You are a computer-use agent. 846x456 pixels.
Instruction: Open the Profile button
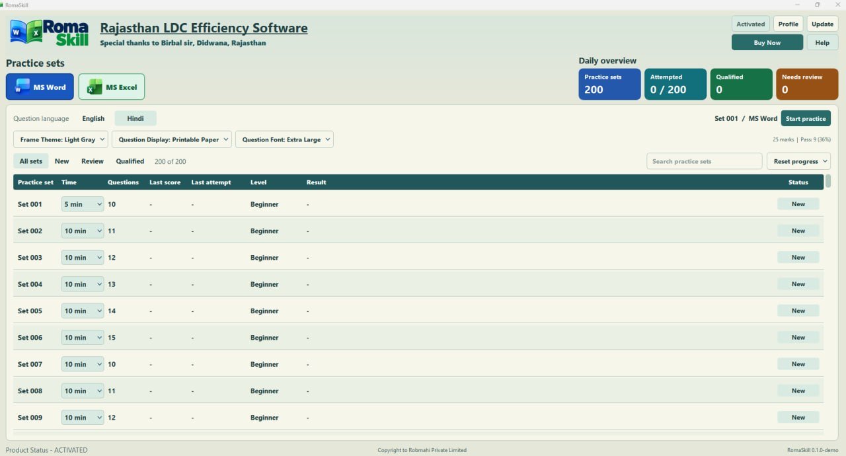pos(788,24)
